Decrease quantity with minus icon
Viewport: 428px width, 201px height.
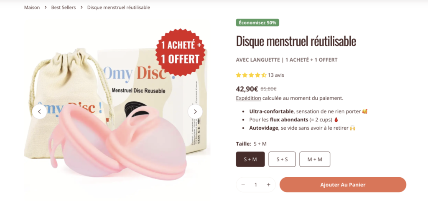(243, 185)
